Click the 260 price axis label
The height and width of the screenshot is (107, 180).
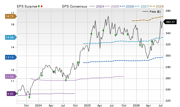[x=168, y=78]
